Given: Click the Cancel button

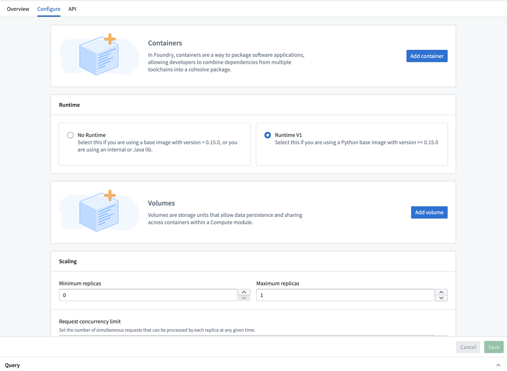Looking at the screenshot, I should tap(468, 347).
